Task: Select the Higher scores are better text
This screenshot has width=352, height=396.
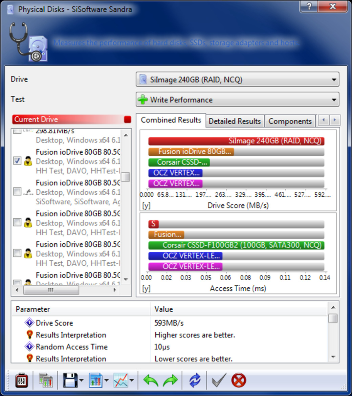Action: [195, 335]
